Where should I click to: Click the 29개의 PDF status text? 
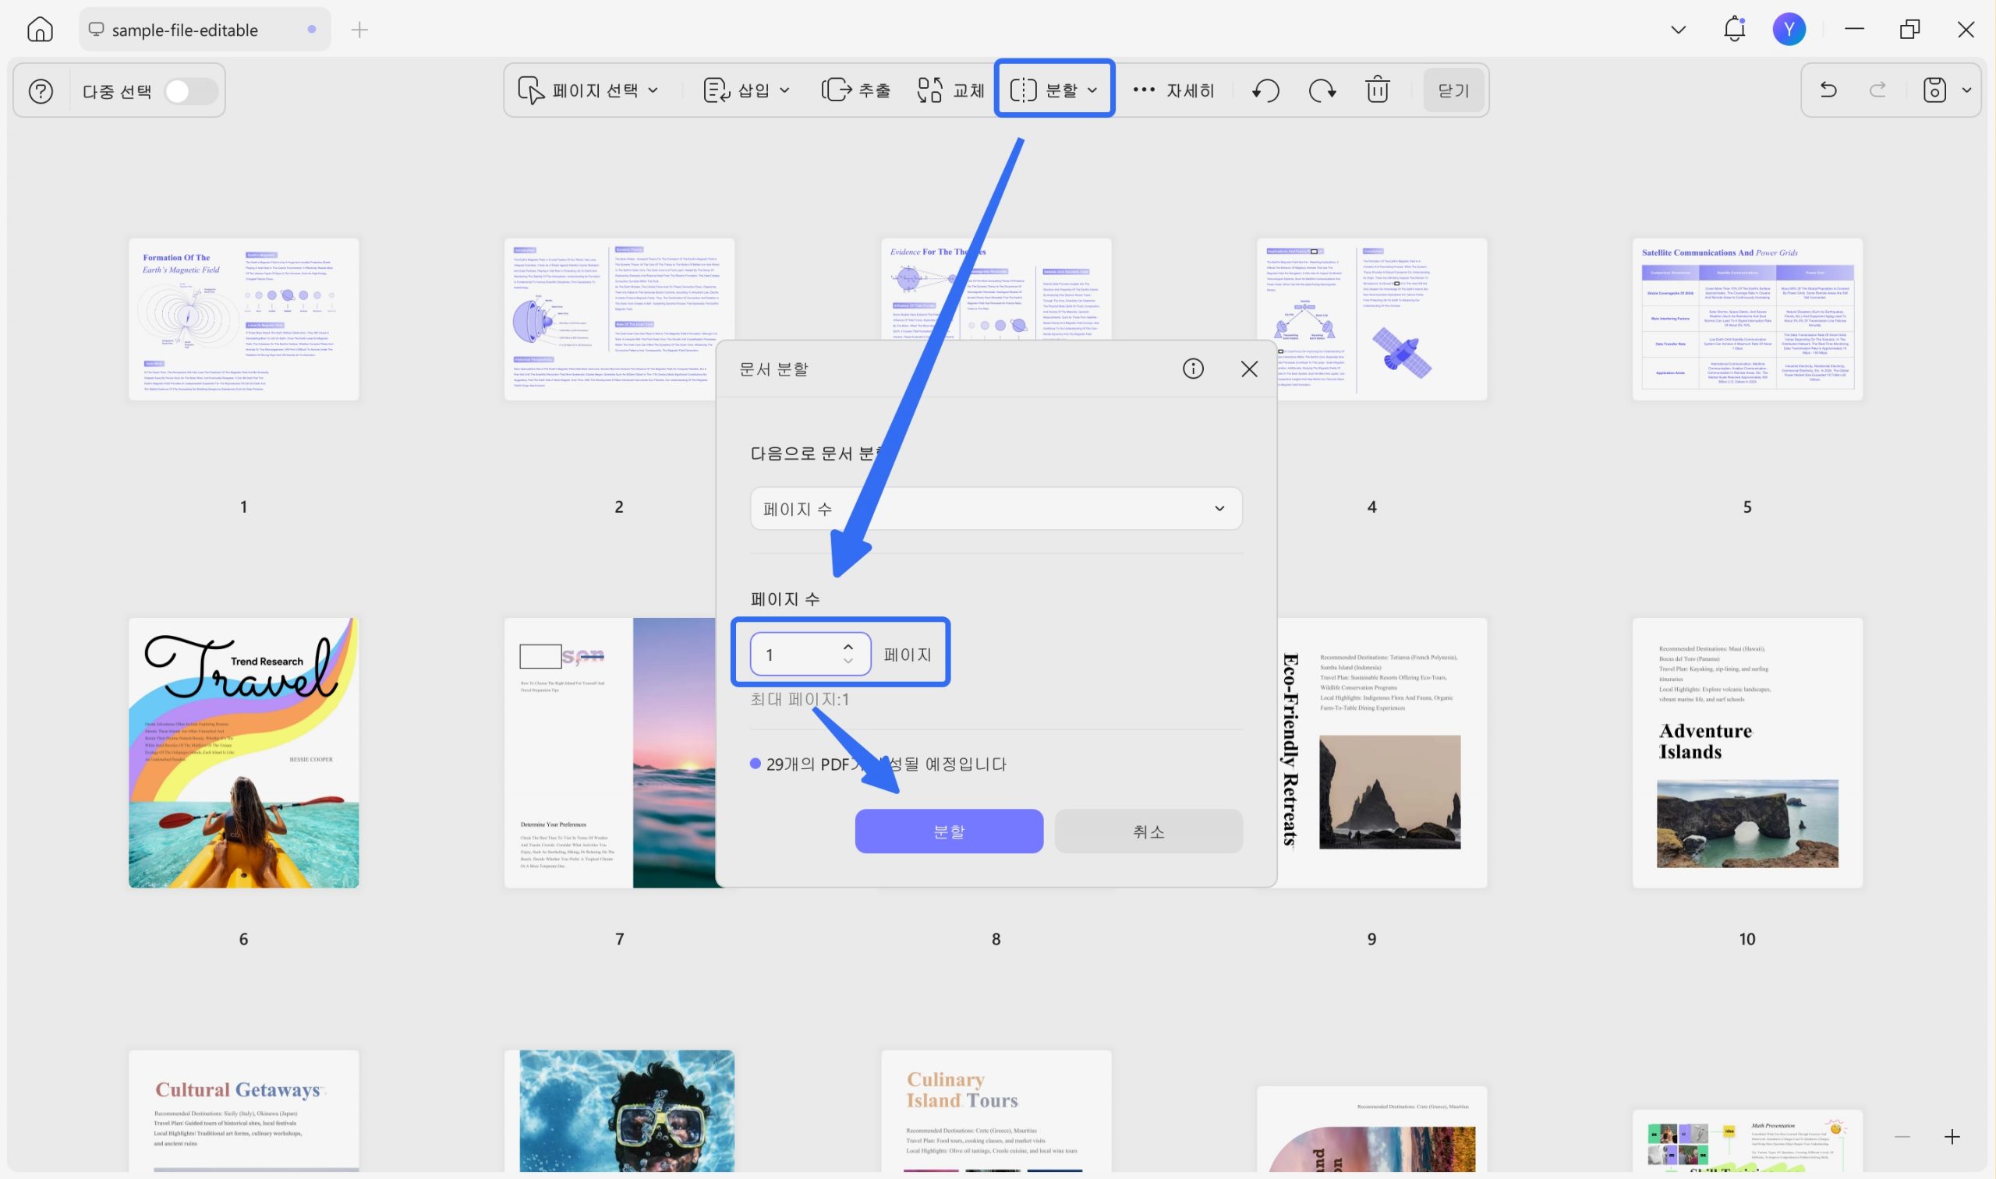pyautogui.click(x=886, y=764)
